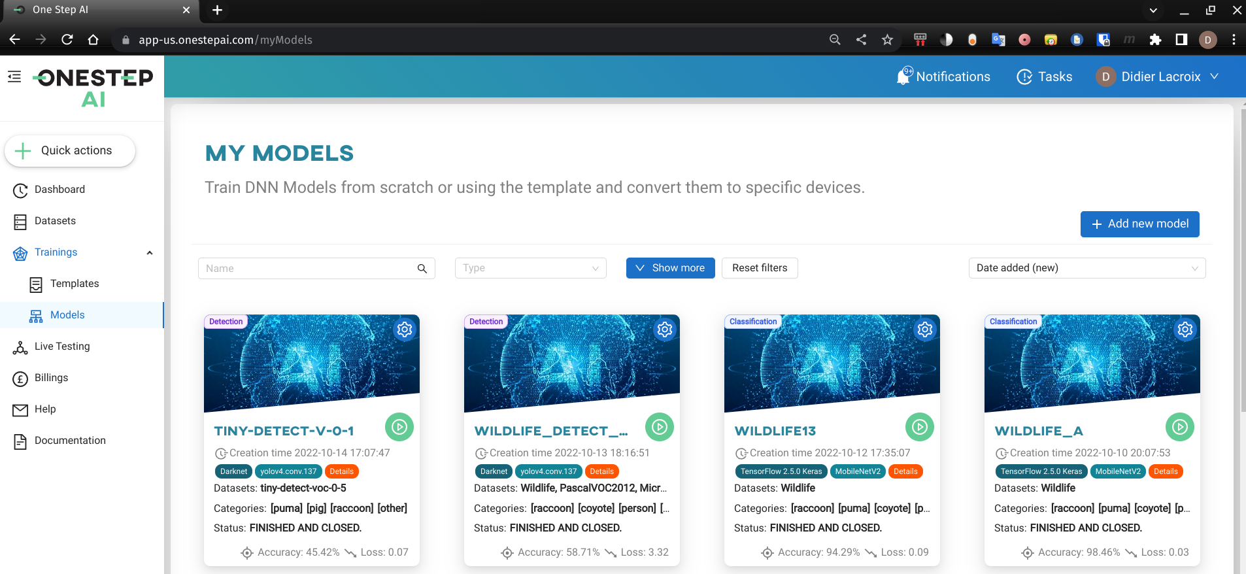Click the Add new model button
Viewport: 1246px width, 574px height.
tap(1139, 224)
